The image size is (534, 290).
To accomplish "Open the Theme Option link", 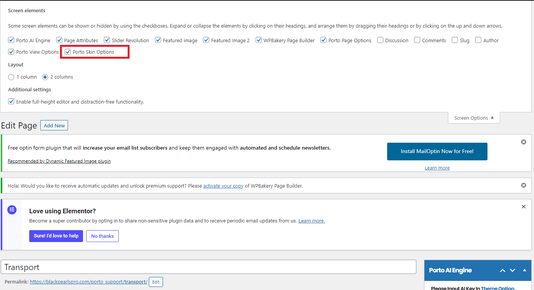I will pos(497,288).
